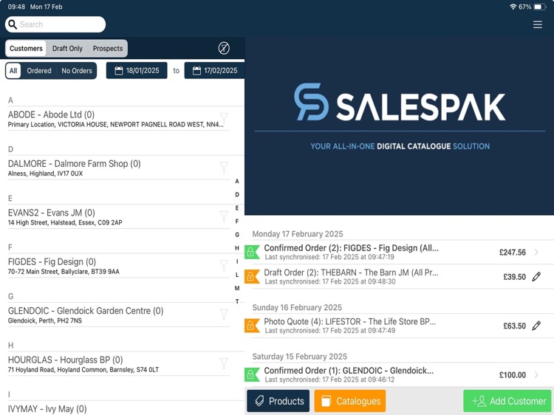Click Monday 17 February 2025 heading
The image size is (554, 415).
[x=298, y=234]
